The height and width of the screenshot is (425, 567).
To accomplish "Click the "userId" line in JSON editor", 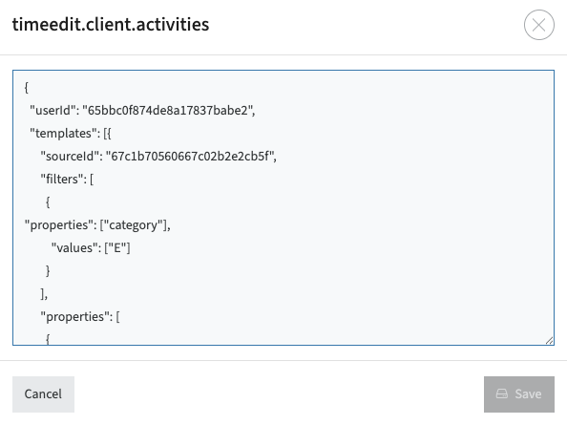I will point(142,111).
